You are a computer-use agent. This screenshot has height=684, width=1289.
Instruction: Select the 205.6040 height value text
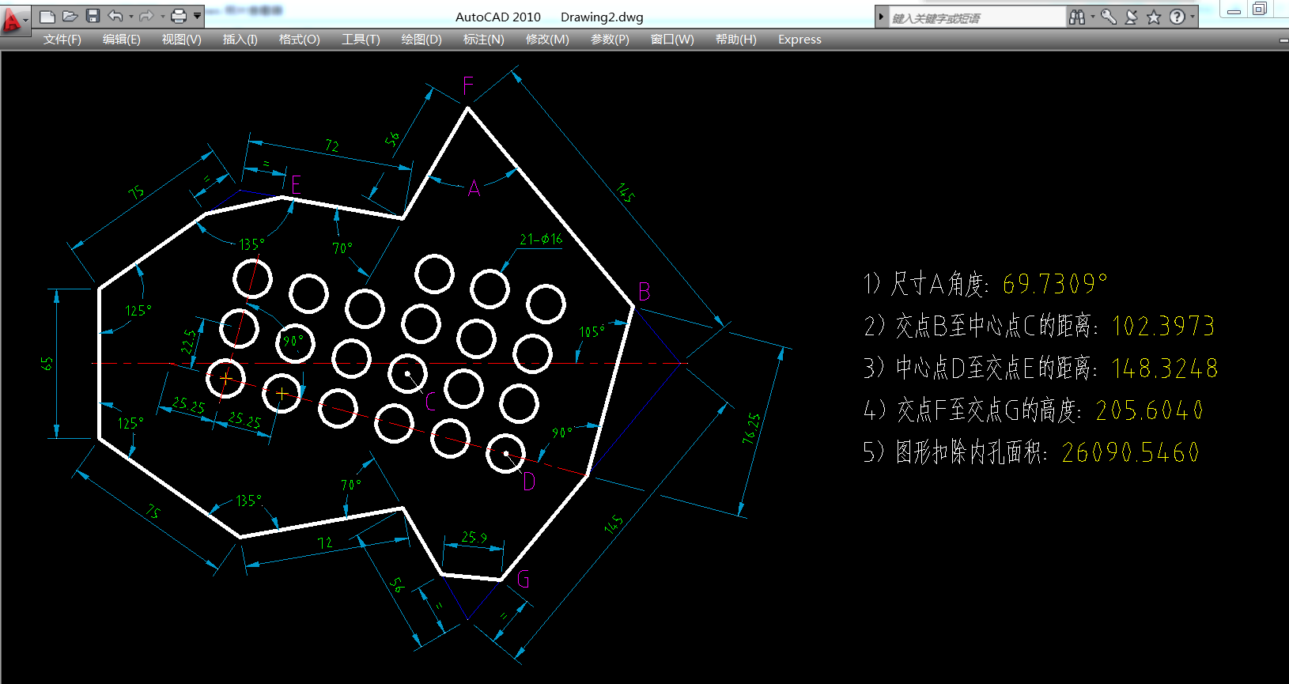coord(1149,410)
